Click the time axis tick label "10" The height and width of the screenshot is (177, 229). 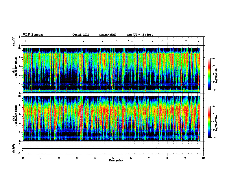(x=203, y=158)
